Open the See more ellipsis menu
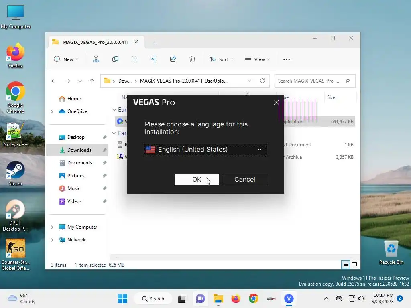411x308 pixels. click(287, 59)
